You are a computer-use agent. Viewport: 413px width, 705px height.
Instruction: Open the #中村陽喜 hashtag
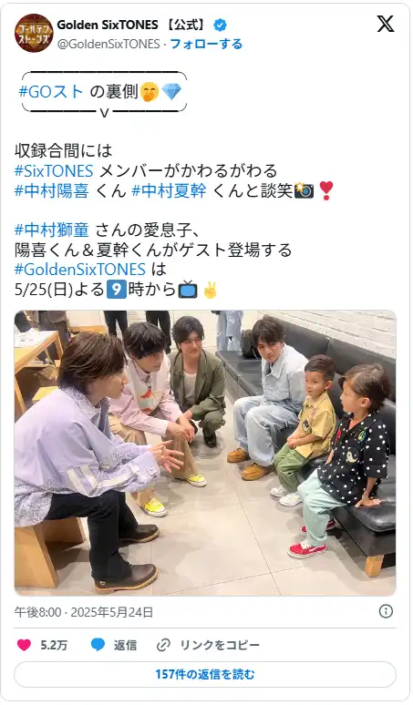pyautogui.click(x=52, y=190)
